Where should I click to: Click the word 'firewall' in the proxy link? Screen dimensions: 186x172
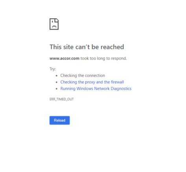[x=117, y=82]
